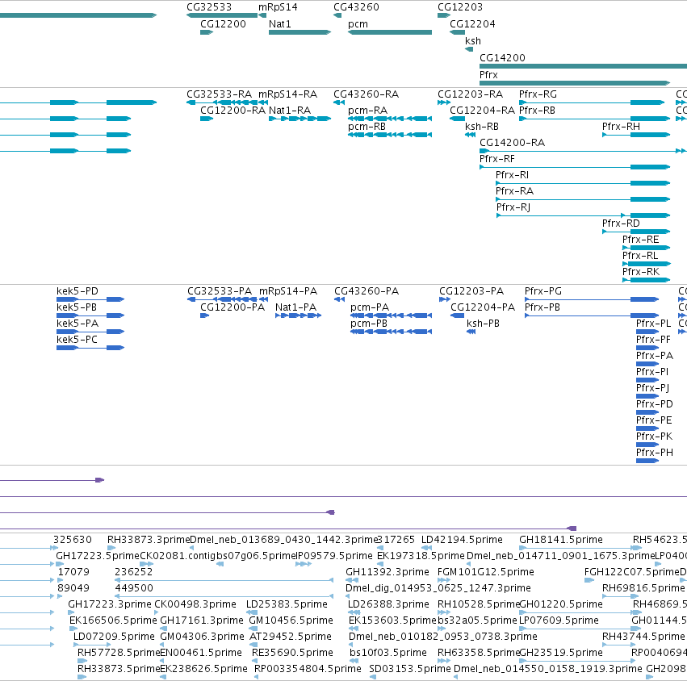Click the CG43260-PA protein label
687x681 pixels.
[367, 291]
